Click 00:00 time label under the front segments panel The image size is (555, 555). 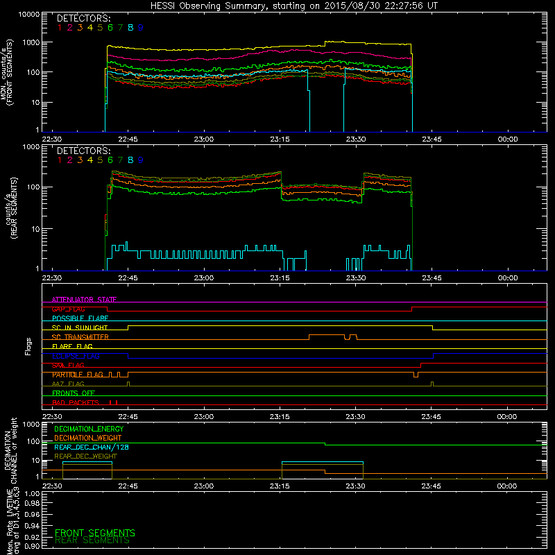pyautogui.click(x=508, y=139)
